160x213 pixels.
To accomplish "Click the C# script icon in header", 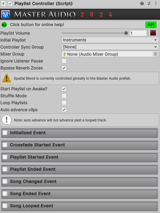I will (3, 3).
